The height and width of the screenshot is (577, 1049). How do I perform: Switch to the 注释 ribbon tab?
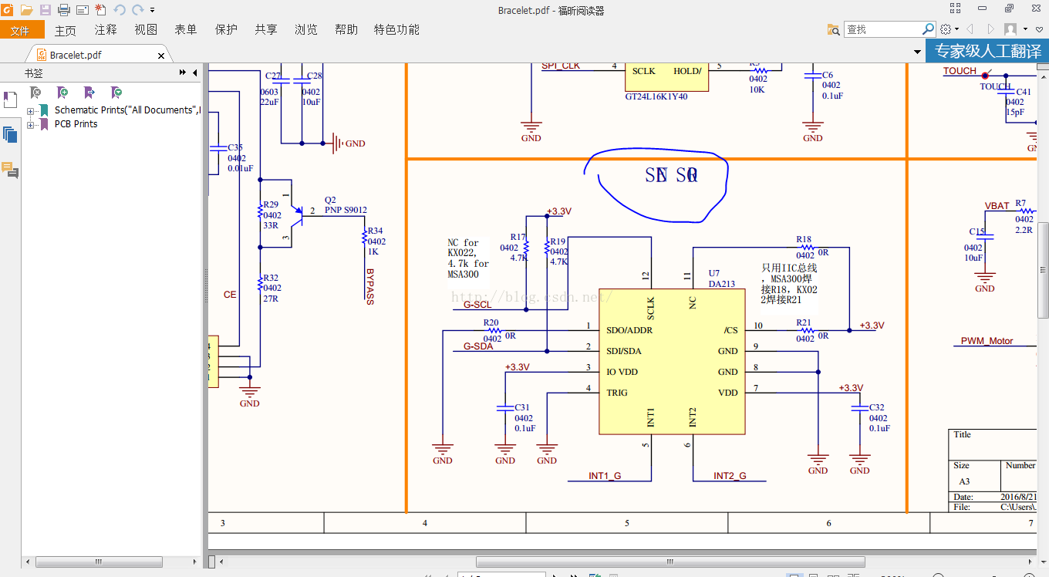tap(106, 30)
